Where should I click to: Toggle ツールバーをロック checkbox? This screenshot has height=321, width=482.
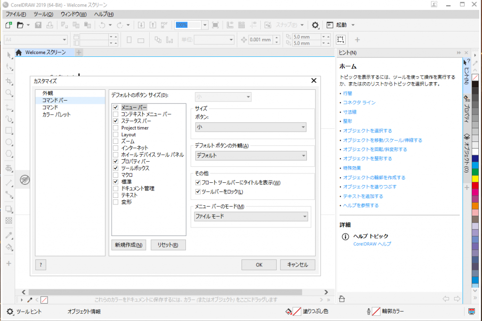[x=198, y=192]
